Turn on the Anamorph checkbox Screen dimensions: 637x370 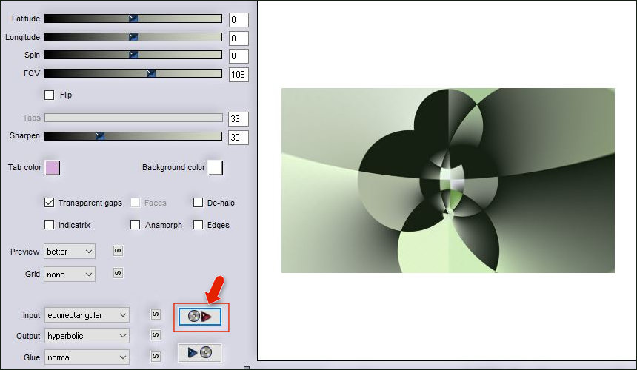(136, 225)
